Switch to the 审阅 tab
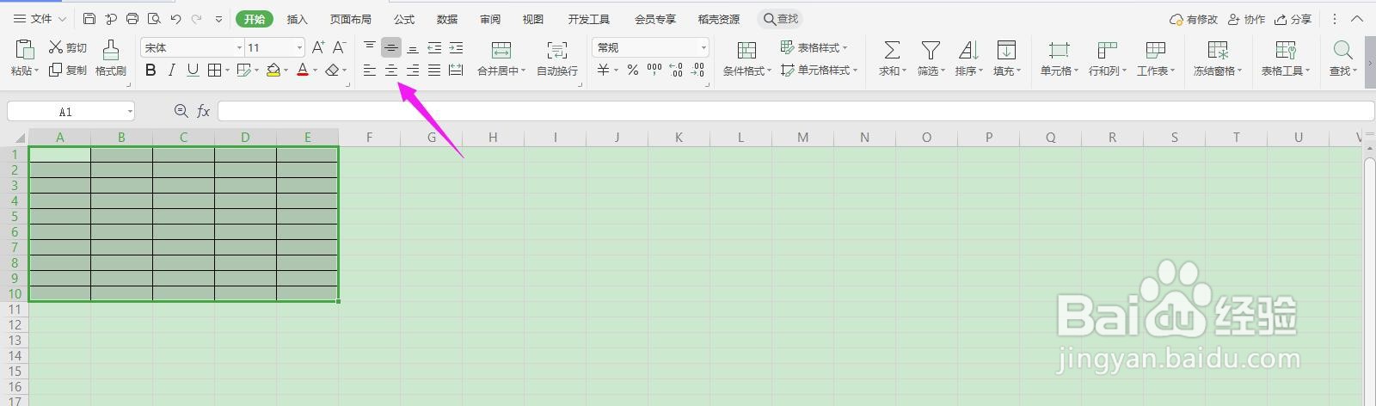 490,19
